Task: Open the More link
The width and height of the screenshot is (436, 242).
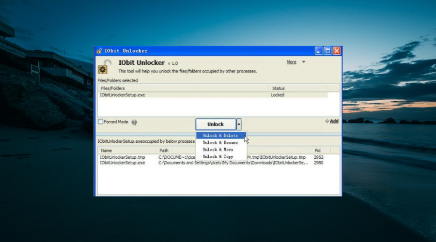Action: pyautogui.click(x=292, y=62)
